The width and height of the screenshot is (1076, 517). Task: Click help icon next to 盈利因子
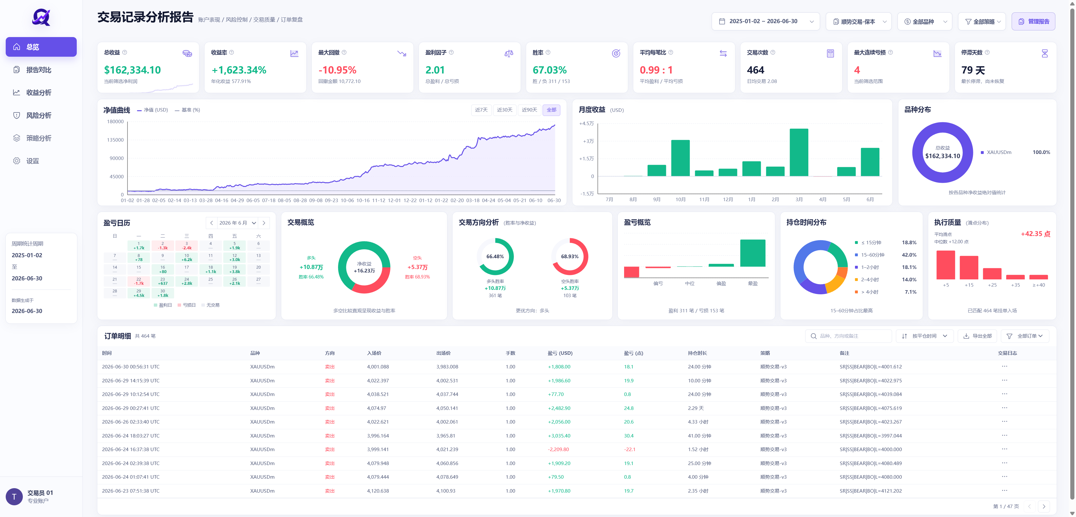tap(451, 53)
